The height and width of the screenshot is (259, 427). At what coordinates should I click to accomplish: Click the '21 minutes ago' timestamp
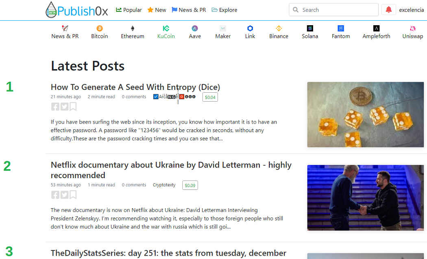tap(65, 97)
